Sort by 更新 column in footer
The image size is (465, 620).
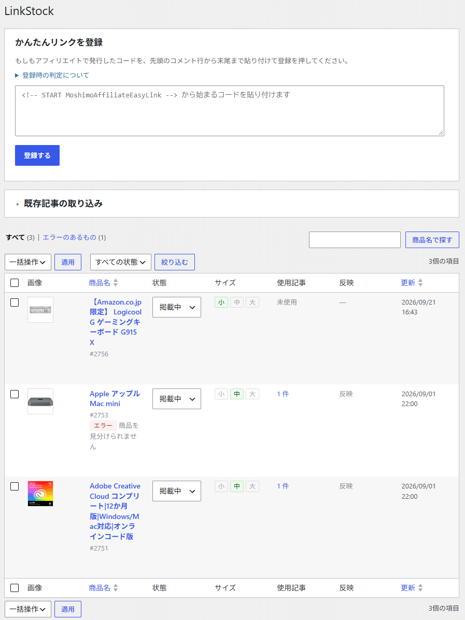[x=412, y=588]
